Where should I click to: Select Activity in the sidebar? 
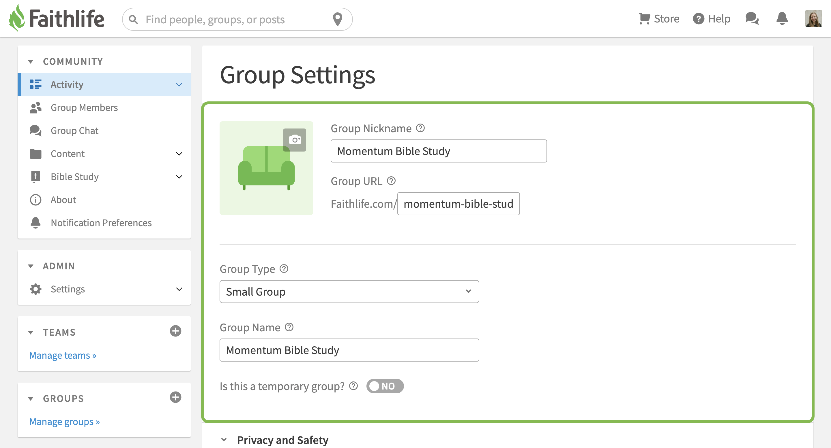point(104,84)
